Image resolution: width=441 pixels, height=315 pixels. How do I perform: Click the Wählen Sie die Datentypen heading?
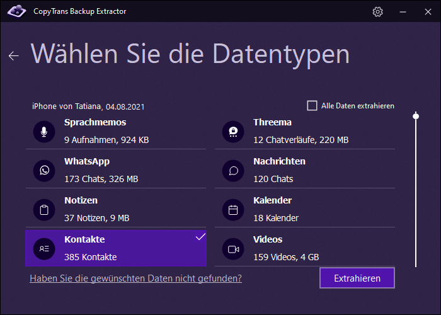pos(190,55)
